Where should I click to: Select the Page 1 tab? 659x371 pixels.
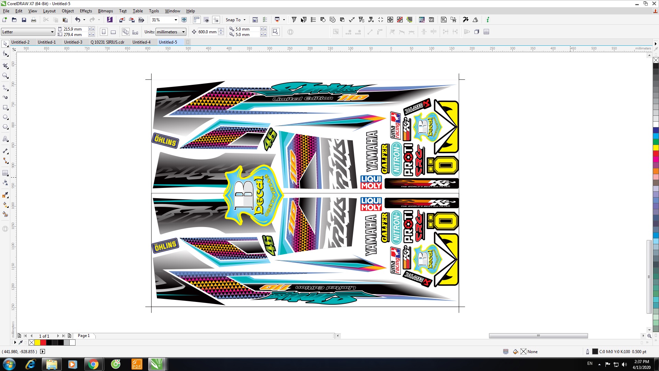point(84,336)
